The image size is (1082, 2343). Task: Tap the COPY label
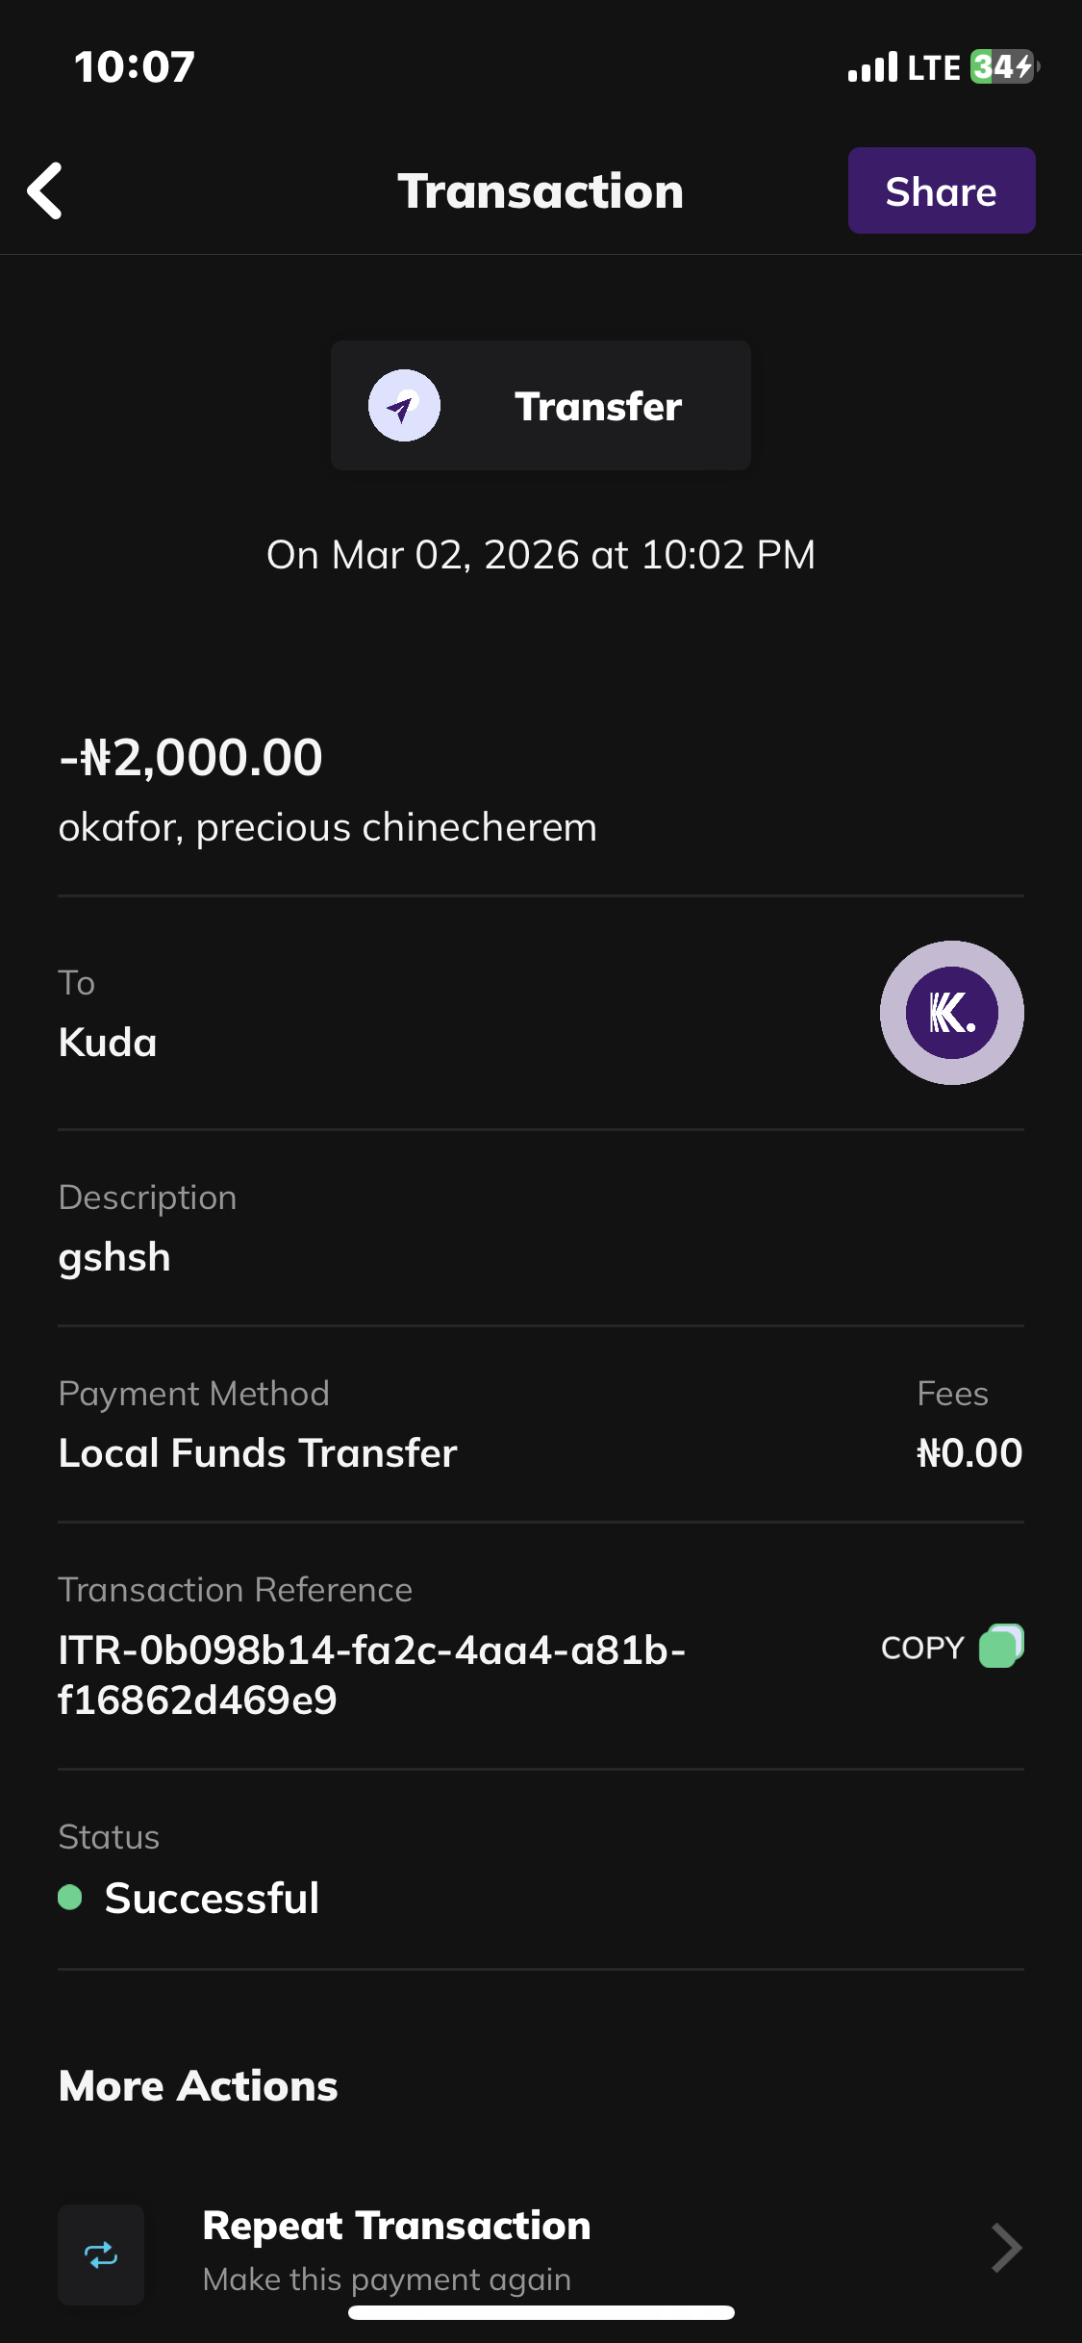(x=921, y=1648)
